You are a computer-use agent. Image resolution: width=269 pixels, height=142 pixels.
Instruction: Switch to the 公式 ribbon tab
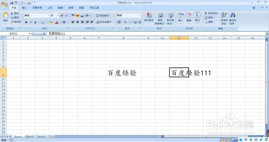(50, 8)
